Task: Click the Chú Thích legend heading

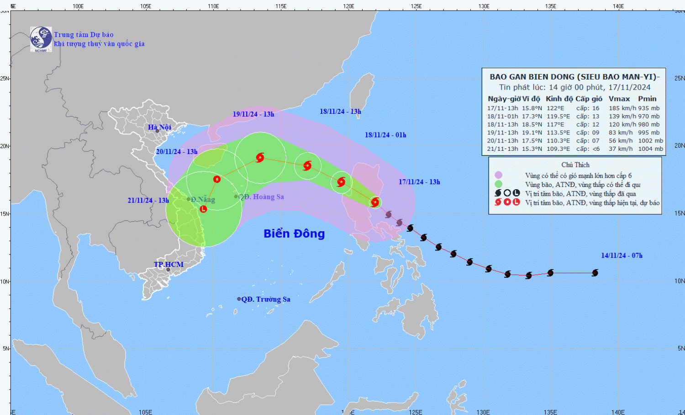Action: tap(575, 165)
